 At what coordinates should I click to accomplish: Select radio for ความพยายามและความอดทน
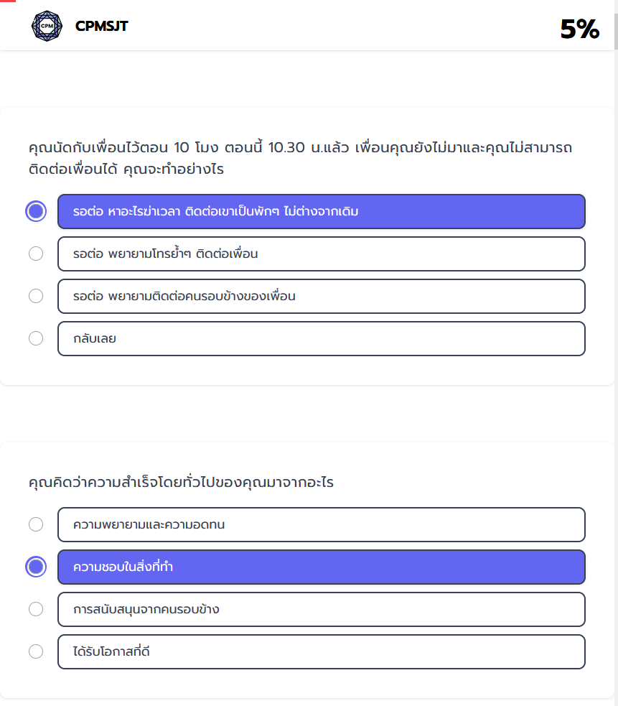pos(36,524)
